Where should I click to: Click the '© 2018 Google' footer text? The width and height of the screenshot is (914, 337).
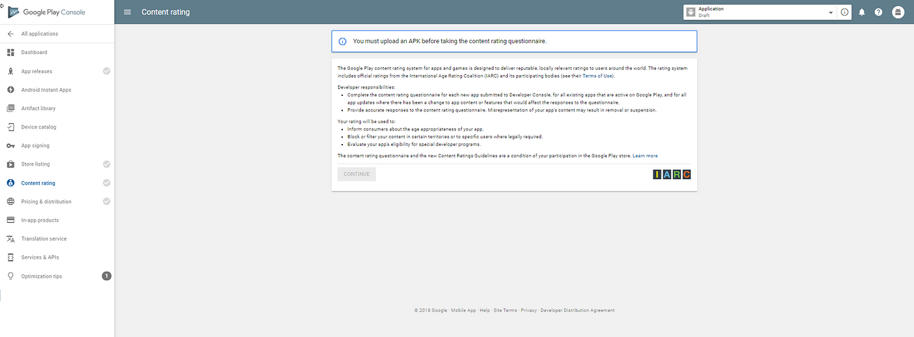tap(431, 310)
